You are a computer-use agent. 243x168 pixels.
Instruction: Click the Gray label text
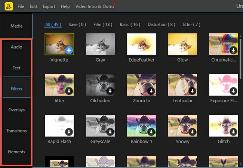pyautogui.click(x=100, y=60)
